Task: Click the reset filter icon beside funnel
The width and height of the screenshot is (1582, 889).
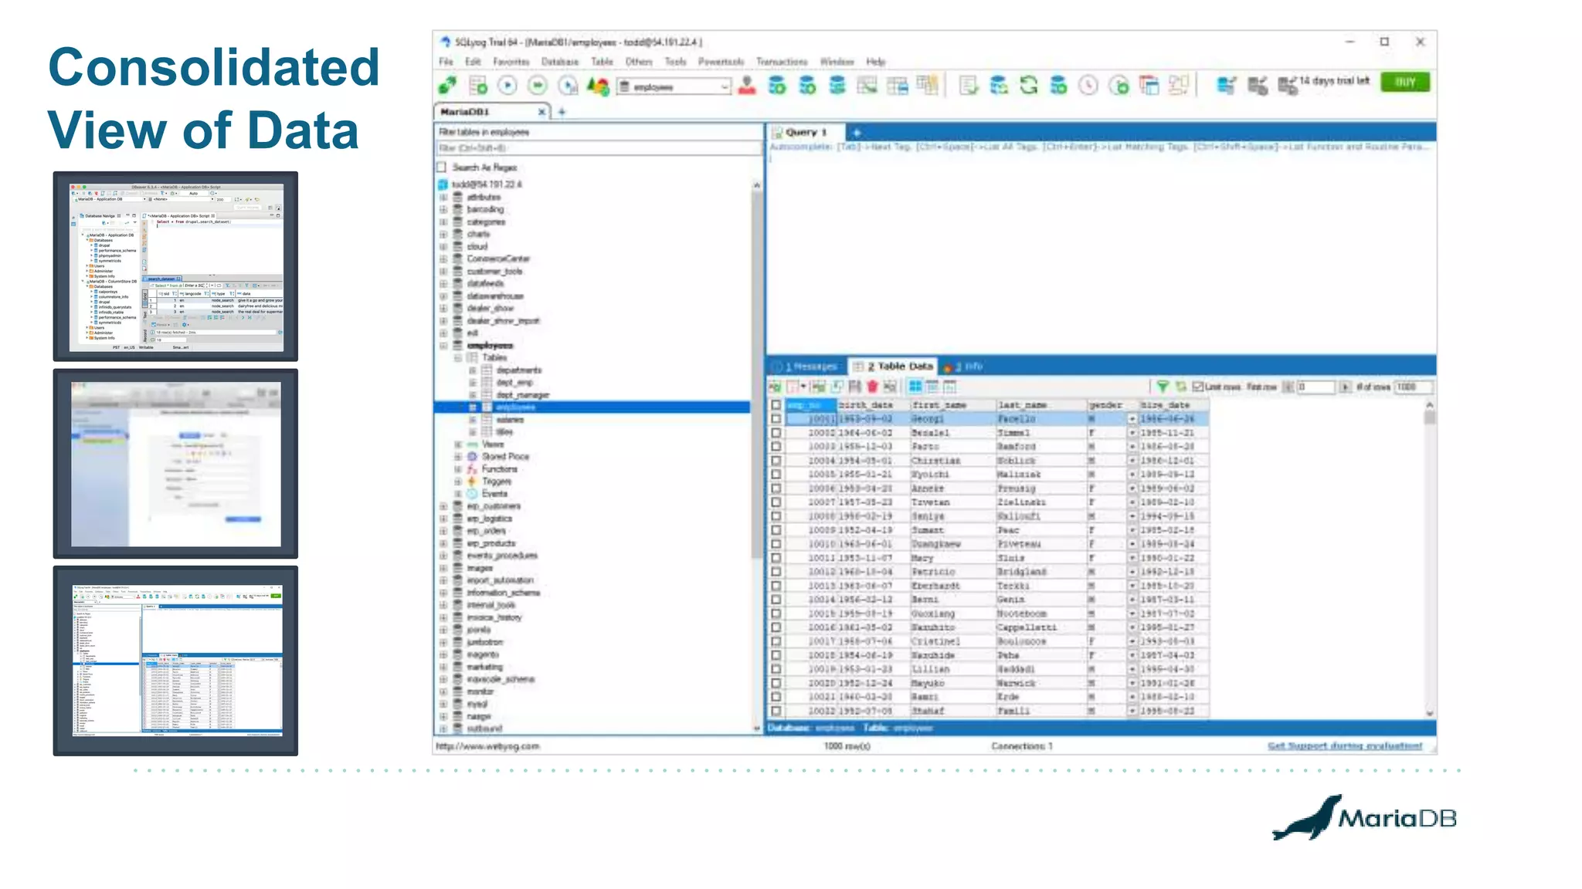Action: click(x=1180, y=386)
